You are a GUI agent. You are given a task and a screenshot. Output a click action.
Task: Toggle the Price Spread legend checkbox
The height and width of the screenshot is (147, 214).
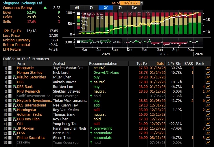pos(78,42)
